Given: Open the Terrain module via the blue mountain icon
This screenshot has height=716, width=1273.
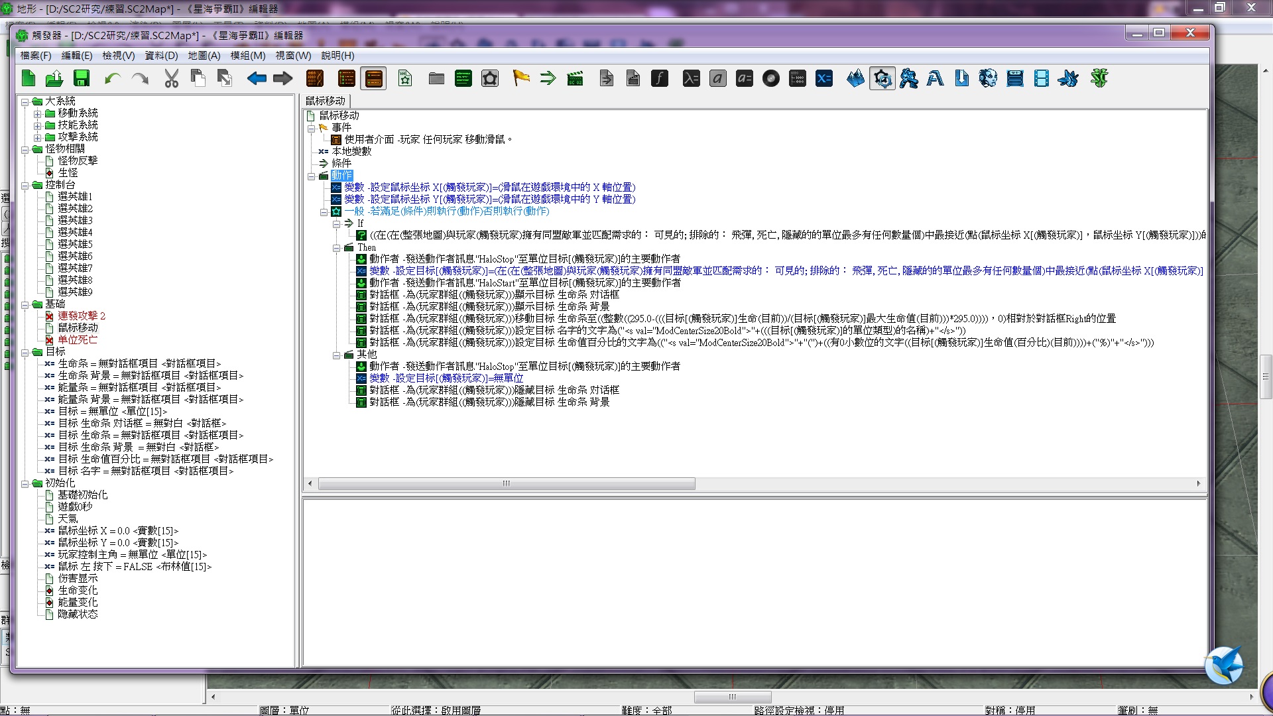Looking at the screenshot, I should 856,78.
